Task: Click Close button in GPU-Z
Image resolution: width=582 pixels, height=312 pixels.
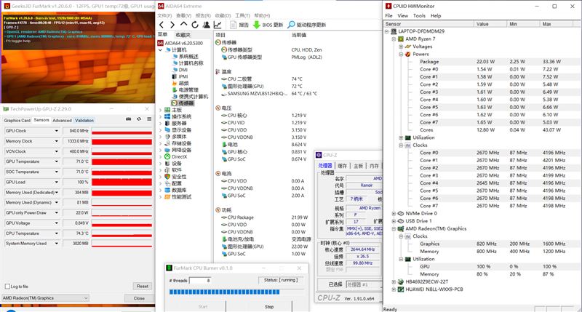Action: [139, 298]
